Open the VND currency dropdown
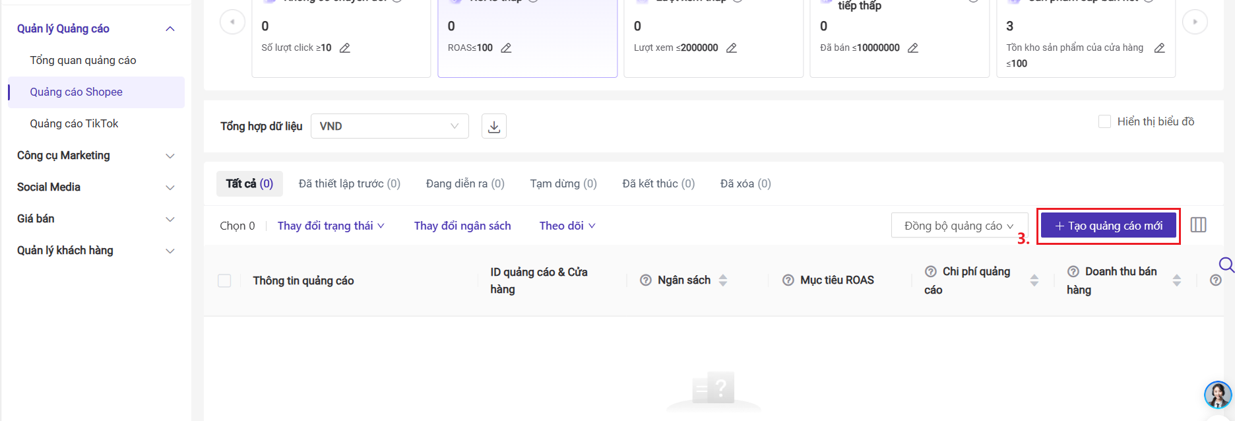This screenshot has height=421, width=1235. click(389, 126)
